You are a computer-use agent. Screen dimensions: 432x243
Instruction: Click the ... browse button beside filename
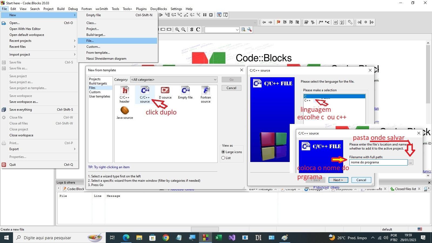coord(410,162)
